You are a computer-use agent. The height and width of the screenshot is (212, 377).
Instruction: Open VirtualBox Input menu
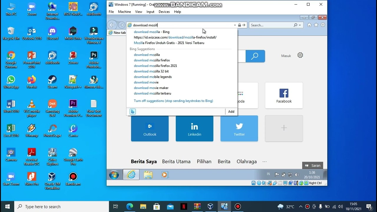tap(151, 12)
